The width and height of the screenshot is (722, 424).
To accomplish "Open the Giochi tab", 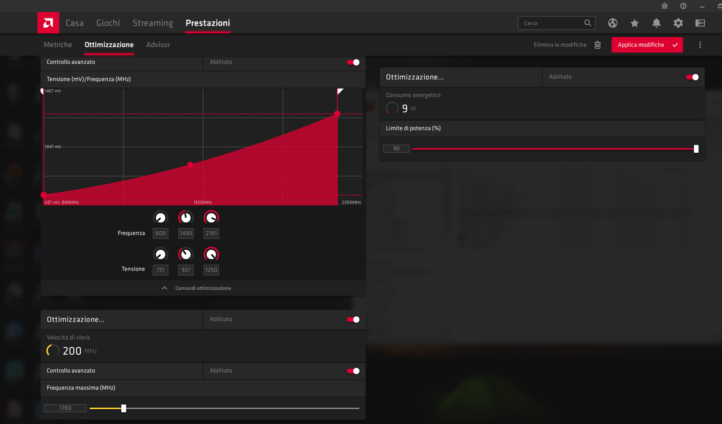I will point(108,23).
